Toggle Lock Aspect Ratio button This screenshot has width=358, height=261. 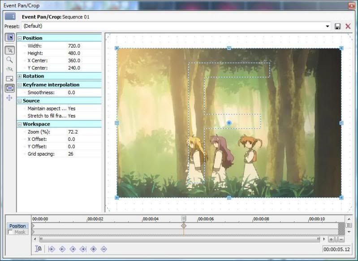tap(9, 79)
